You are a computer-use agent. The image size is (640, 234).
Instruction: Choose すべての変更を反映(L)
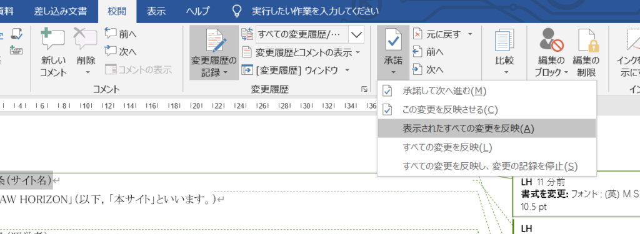(486, 147)
